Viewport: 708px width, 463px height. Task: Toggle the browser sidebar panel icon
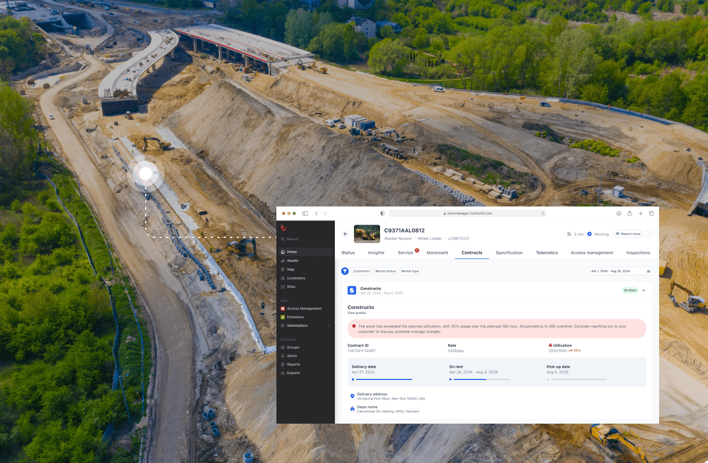point(305,213)
